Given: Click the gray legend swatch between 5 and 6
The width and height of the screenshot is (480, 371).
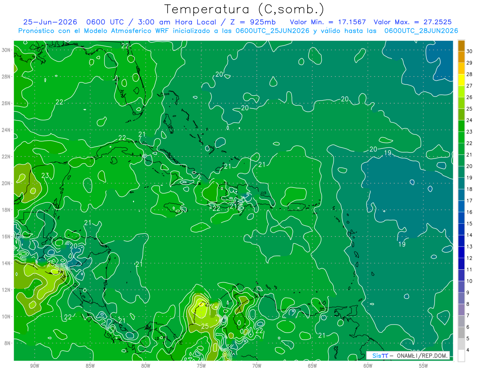Looking at the screenshot, I should coord(461,333).
